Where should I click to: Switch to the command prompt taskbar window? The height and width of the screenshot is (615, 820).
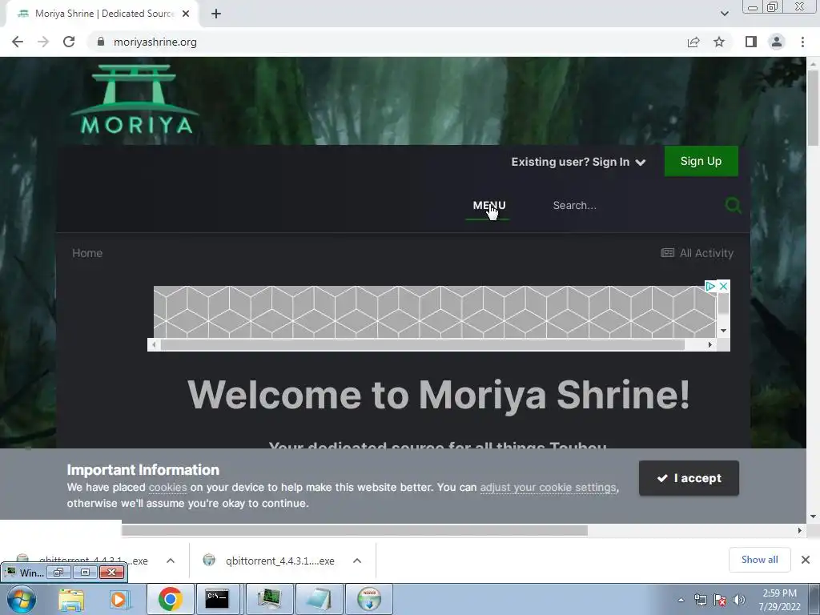click(x=217, y=599)
